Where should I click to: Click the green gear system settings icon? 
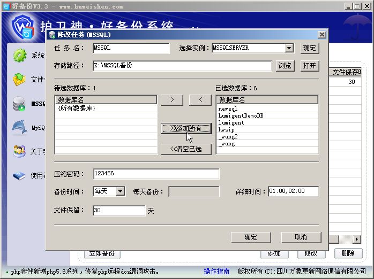click(x=20, y=56)
